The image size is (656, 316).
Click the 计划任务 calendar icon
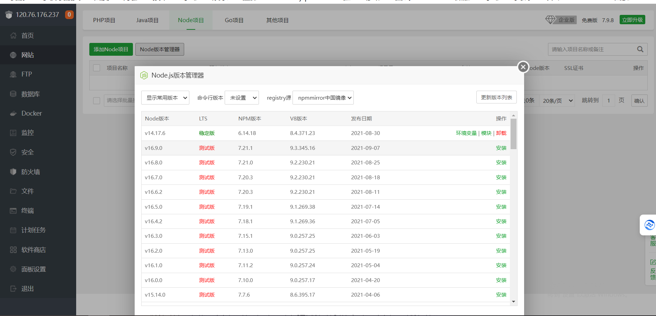(x=13, y=230)
